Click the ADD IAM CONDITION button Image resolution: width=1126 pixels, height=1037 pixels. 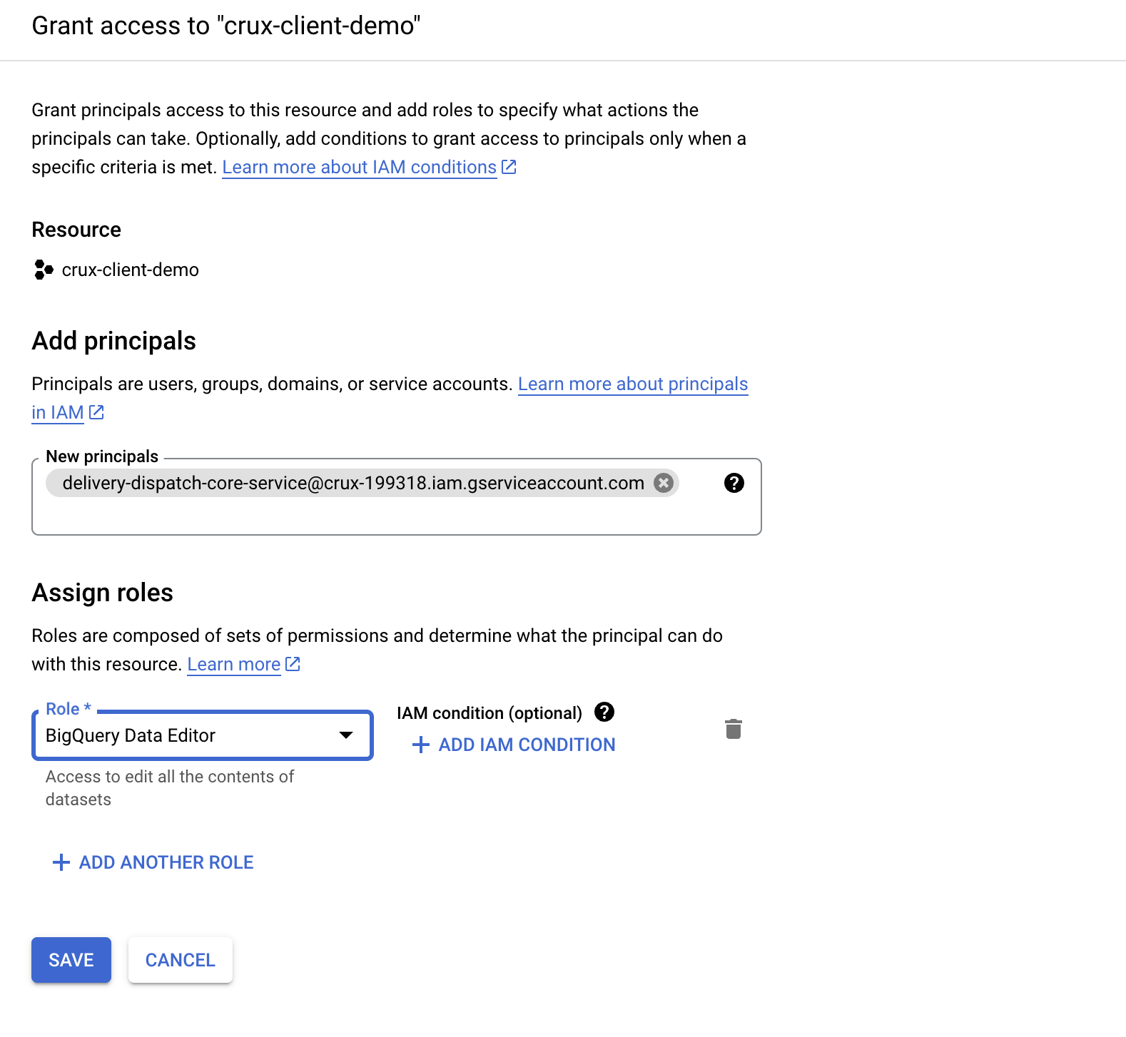tap(514, 745)
